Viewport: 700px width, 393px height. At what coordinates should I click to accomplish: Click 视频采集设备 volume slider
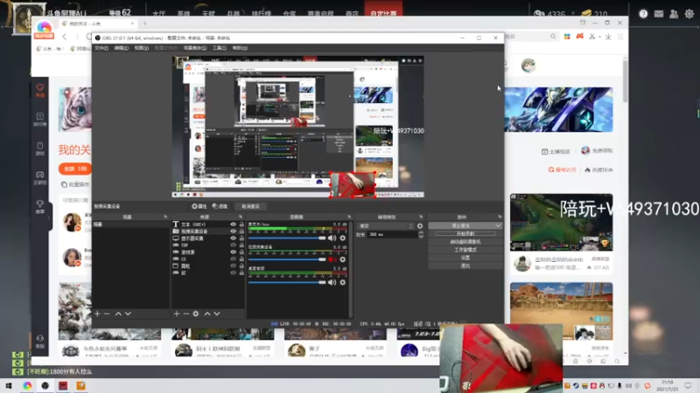tap(287, 259)
